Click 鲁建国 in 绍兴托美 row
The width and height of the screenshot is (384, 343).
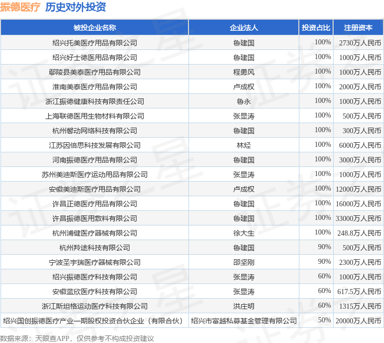[x=244, y=43]
